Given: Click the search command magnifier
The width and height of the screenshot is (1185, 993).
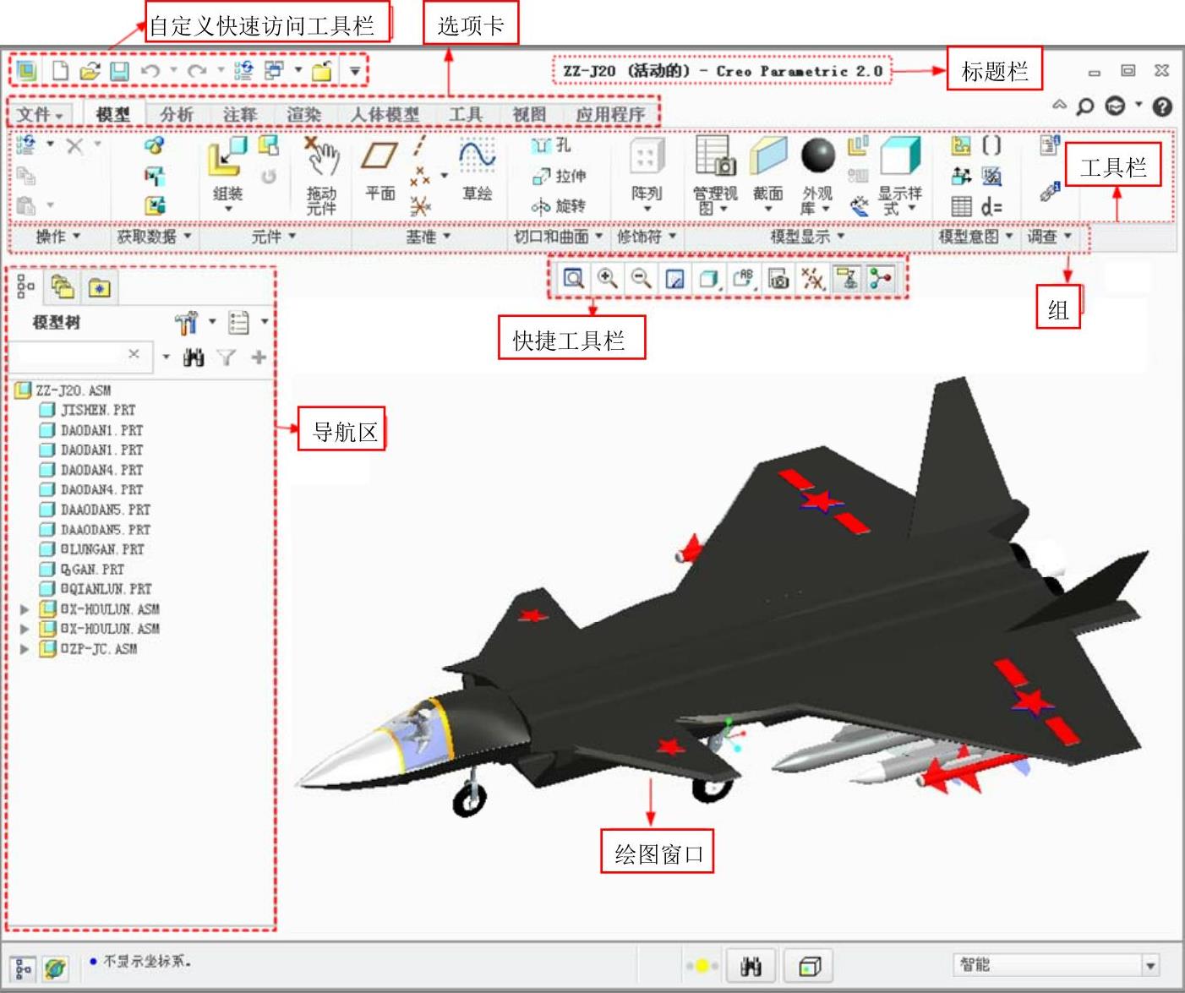Looking at the screenshot, I should click(1084, 106).
